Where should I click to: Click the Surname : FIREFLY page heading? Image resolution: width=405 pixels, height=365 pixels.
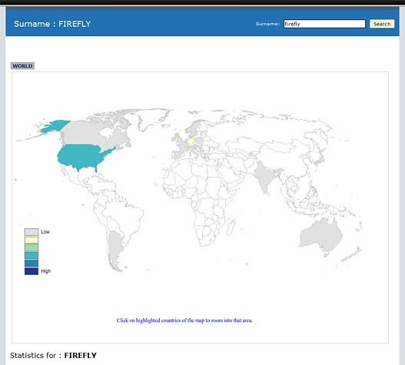[52, 24]
